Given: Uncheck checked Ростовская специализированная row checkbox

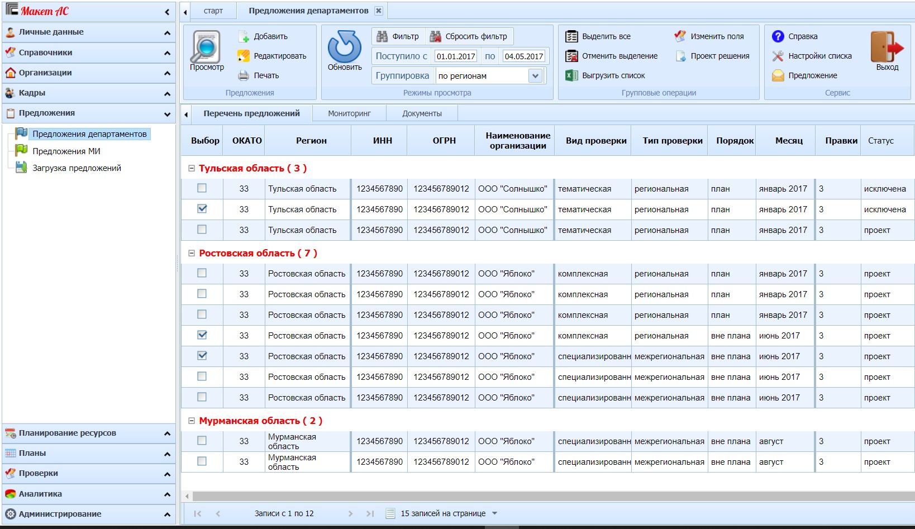Looking at the screenshot, I should click(202, 356).
